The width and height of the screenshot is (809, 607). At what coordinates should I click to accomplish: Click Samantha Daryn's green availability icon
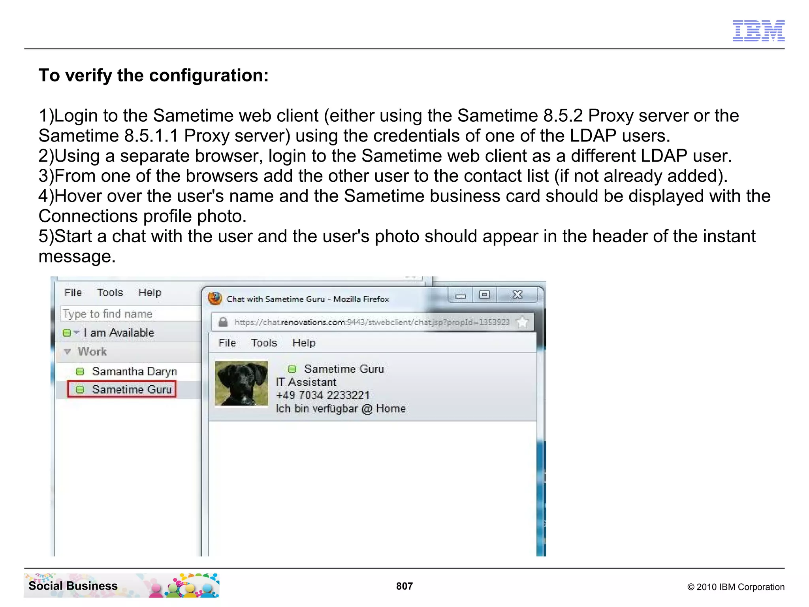[x=80, y=371]
